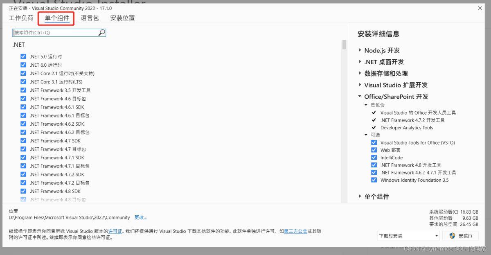Screen dimensions: 491x255
Task: Expand 数据存储和处理 in install details
Action: 360,73
